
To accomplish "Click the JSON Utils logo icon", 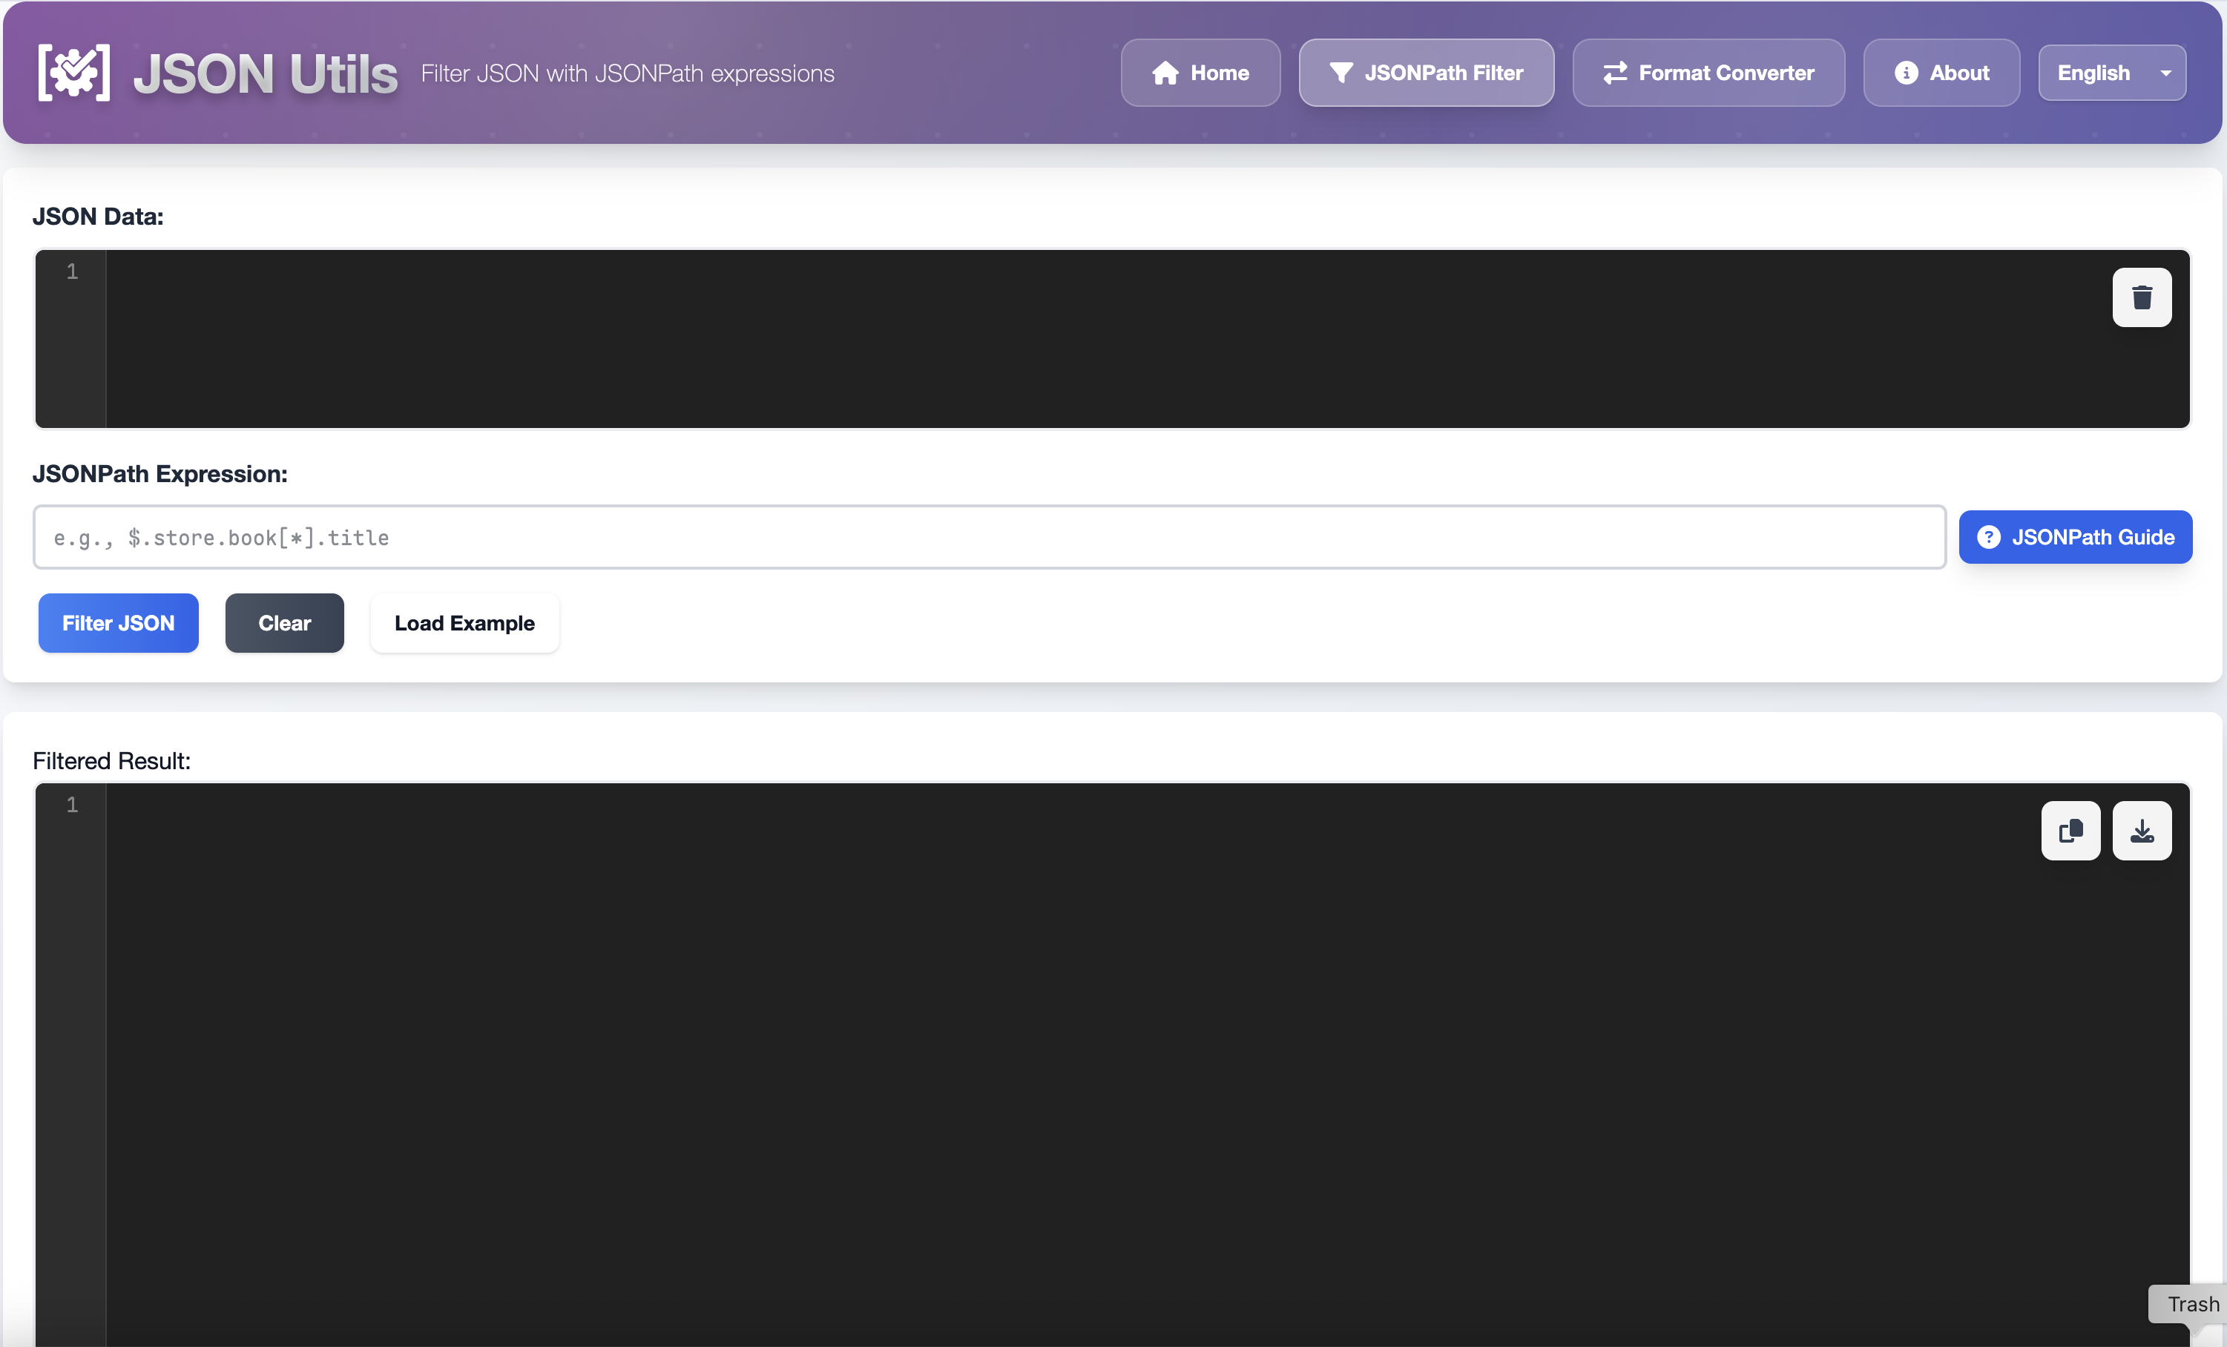I will 73,72.
